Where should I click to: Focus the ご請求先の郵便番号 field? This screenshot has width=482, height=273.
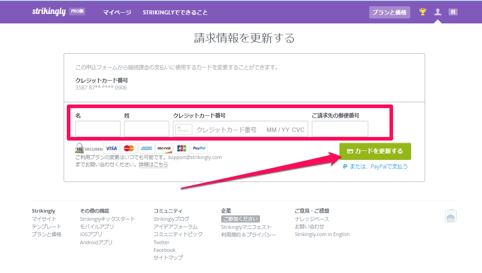click(x=340, y=129)
